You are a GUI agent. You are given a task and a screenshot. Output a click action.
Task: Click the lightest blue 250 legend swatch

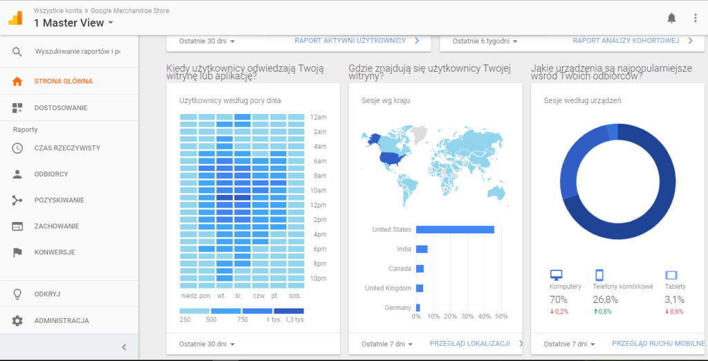coord(194,311)
